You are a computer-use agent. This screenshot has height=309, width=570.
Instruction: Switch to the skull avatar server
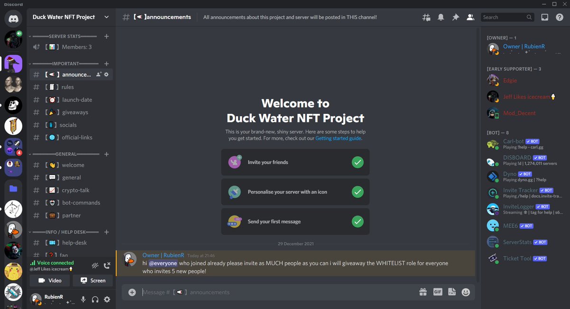(13, 105)
